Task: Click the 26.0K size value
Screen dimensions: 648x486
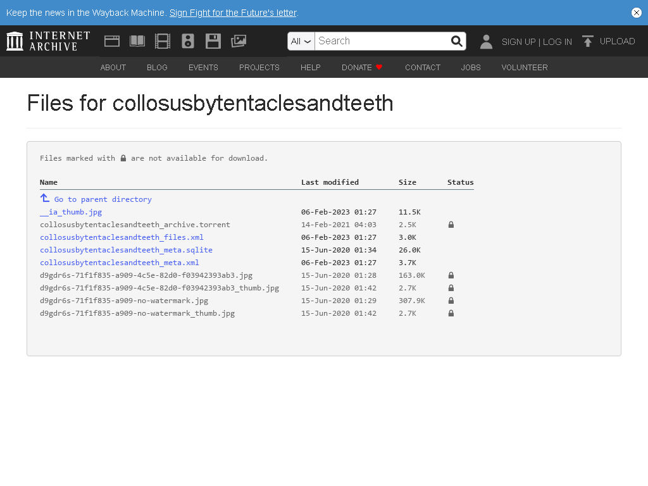Action: tap(409, 250)
